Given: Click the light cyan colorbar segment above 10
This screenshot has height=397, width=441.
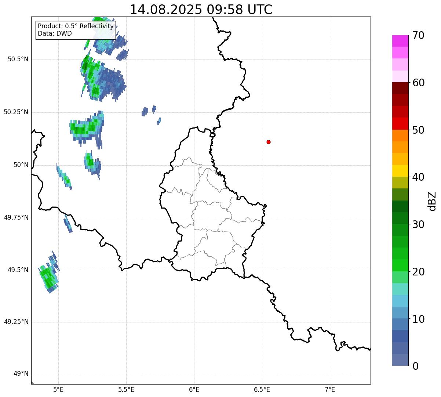Looking at the screenshot, I should (400, 301).
